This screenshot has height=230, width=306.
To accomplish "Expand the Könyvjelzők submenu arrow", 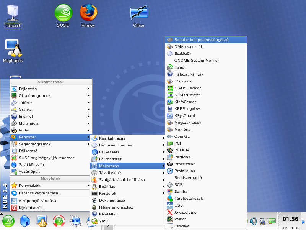I will point(88,186).
